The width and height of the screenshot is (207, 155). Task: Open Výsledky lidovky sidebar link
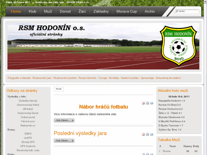pos(28,101)
